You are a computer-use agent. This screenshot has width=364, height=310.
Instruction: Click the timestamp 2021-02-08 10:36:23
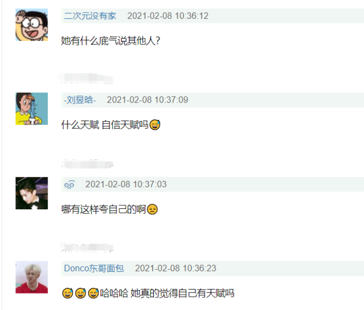tap(175, 268)
